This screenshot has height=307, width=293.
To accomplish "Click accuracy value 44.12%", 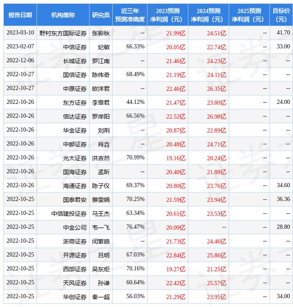I will (x=135, y=102).
